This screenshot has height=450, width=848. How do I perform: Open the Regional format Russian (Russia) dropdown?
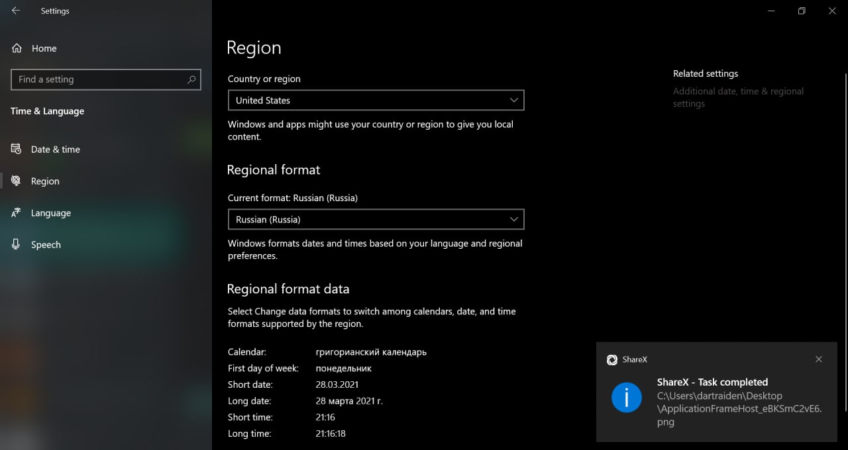click(376, 219)
